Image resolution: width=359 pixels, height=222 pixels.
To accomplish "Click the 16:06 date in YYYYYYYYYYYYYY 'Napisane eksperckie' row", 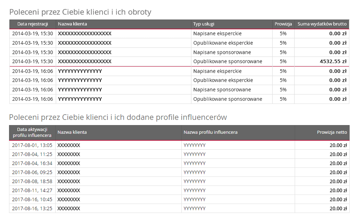I will pos(33,71).
